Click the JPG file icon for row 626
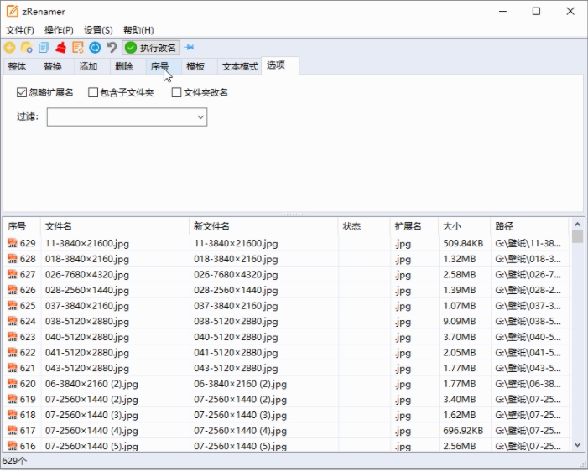588x471 pixels. coord(13,290)
